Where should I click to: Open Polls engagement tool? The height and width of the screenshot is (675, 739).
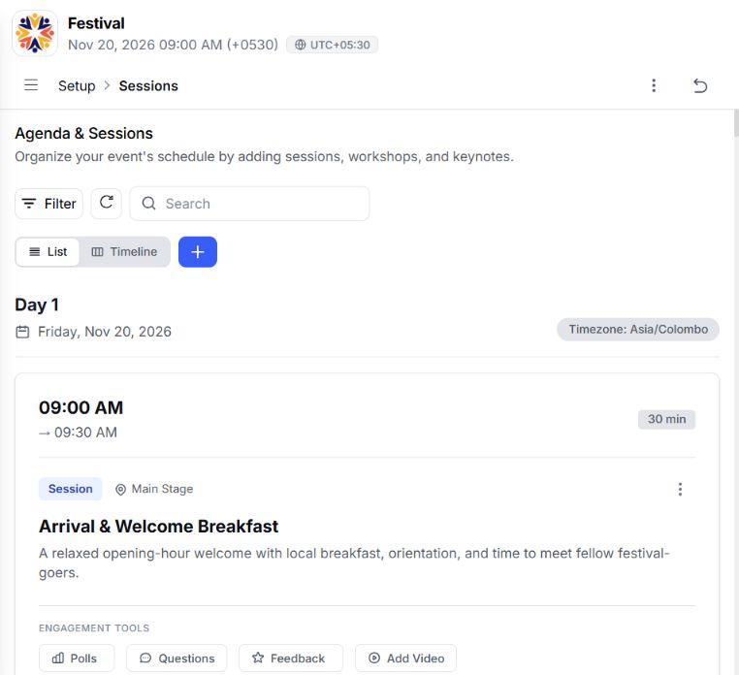tap(77, 658)
